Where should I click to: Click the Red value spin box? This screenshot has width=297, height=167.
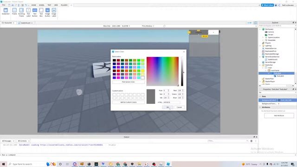[x=181, y=90]
